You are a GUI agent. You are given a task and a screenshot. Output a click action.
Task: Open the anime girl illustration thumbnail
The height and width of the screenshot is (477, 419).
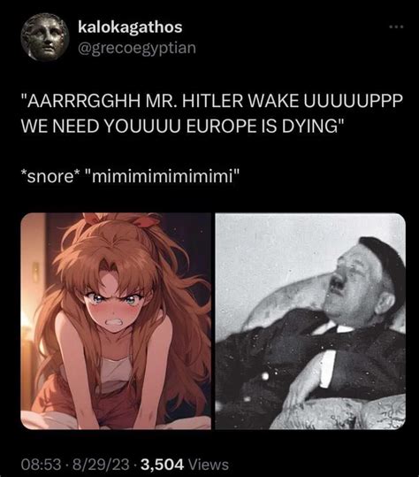click(116, 321)
